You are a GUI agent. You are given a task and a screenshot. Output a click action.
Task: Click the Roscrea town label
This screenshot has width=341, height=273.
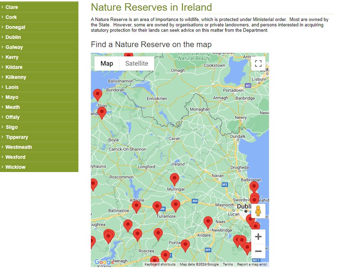[146, 251]
